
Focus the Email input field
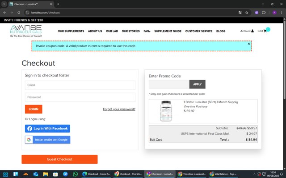[x=80, y=85]
